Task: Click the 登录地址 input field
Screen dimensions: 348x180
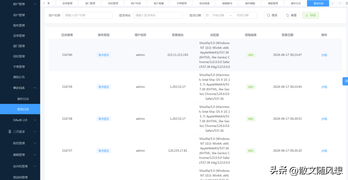Action: pyautogui.click(x=158, y=15)
